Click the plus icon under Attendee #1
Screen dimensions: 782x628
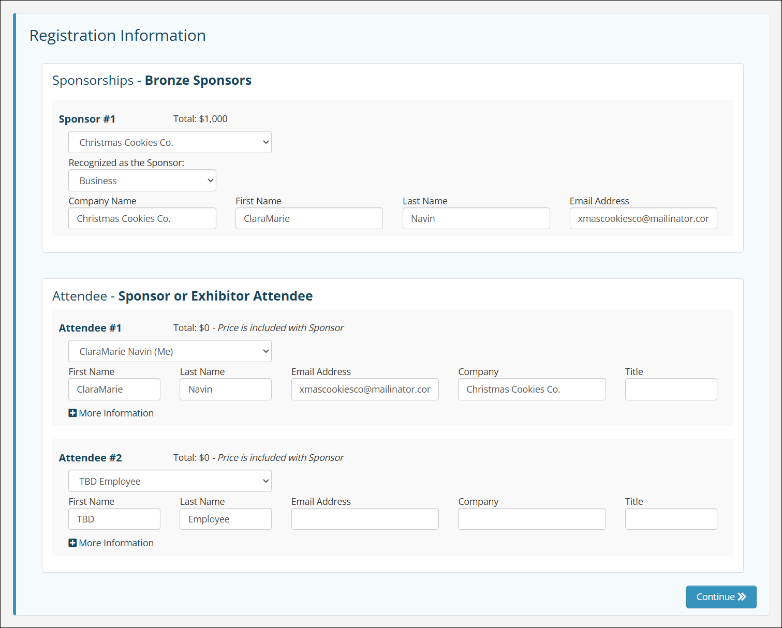click(x=72, y=413)
